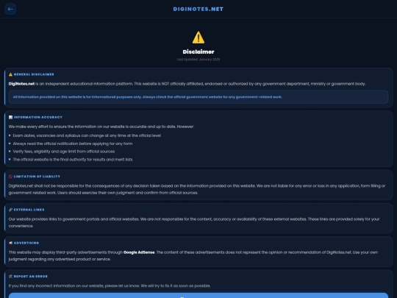Click bullet about final authority for results
Screen dimensions: 397x298
click(x=73, y=160)
